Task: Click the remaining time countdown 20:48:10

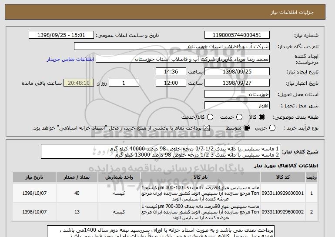Action: 79,83
